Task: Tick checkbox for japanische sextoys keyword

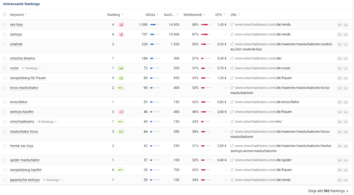Action: (x=5, y=180)
